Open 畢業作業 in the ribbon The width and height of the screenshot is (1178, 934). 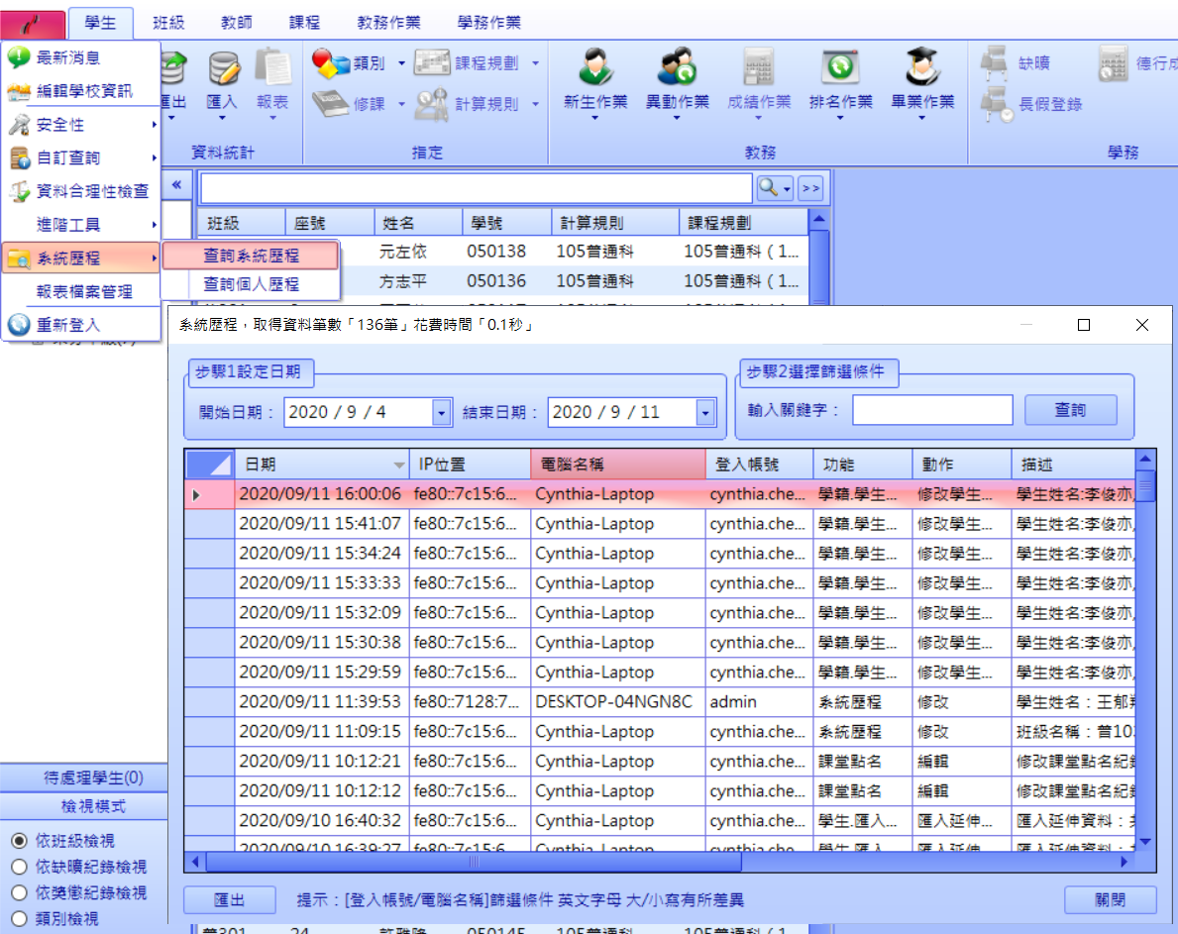pos(922,83)
